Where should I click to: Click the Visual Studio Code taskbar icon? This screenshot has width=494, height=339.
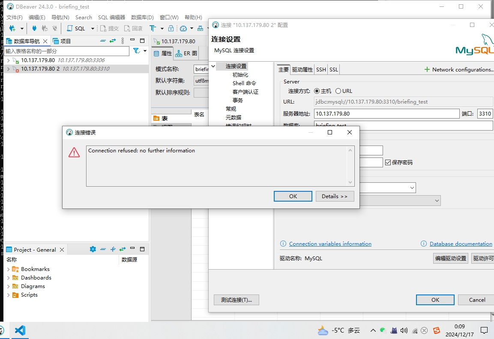(x=20, y=330)
